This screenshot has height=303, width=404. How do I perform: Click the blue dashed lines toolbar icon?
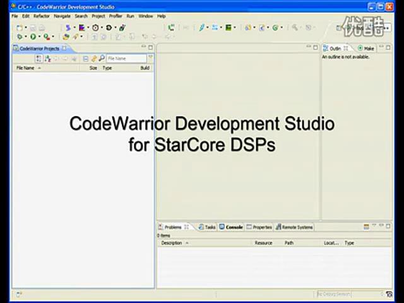click(215, 28)
